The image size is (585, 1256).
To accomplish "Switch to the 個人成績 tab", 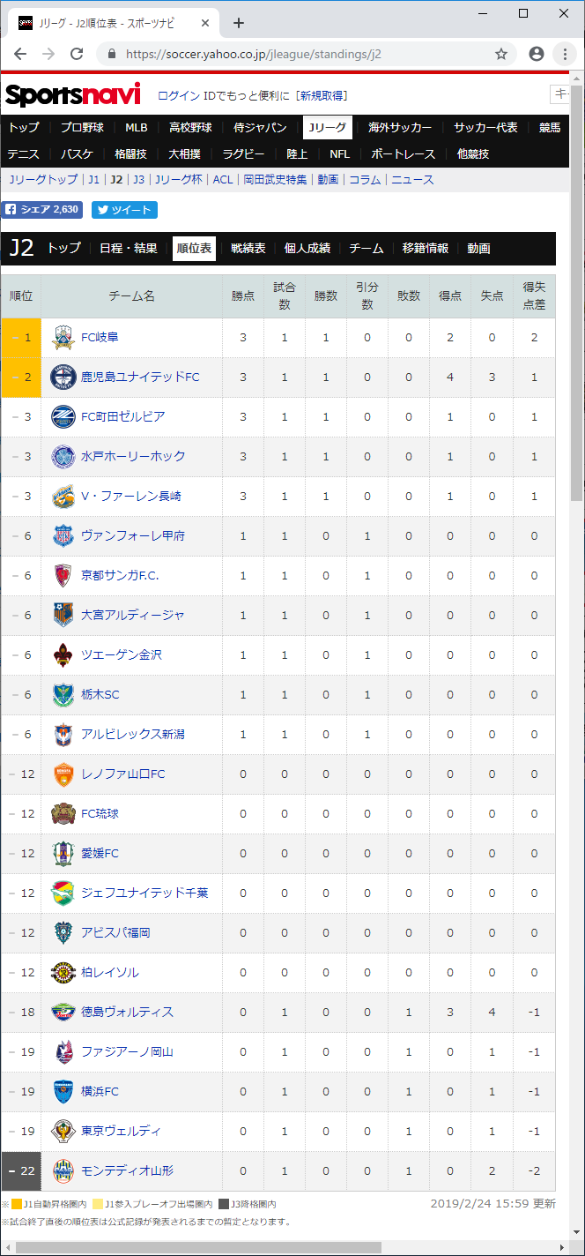I will 307,249.
